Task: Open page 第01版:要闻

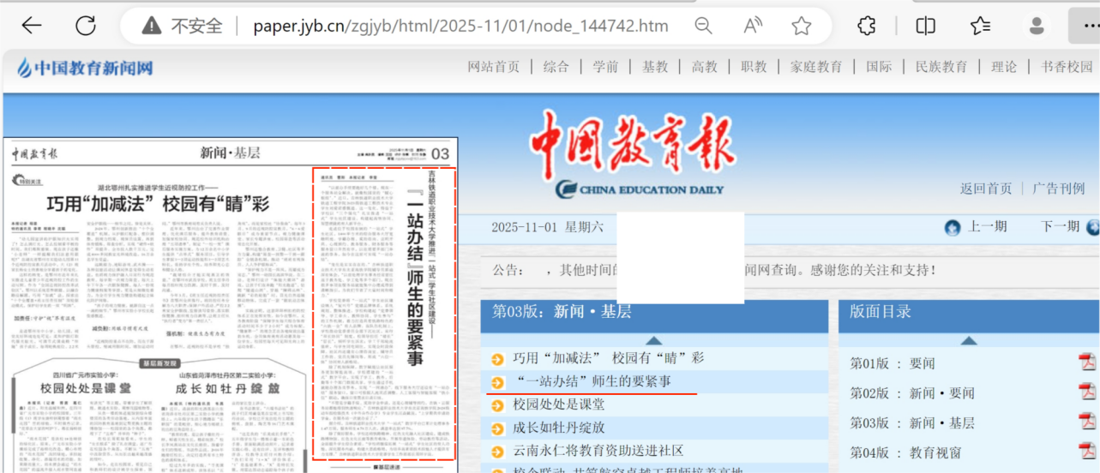Action: 893,363
